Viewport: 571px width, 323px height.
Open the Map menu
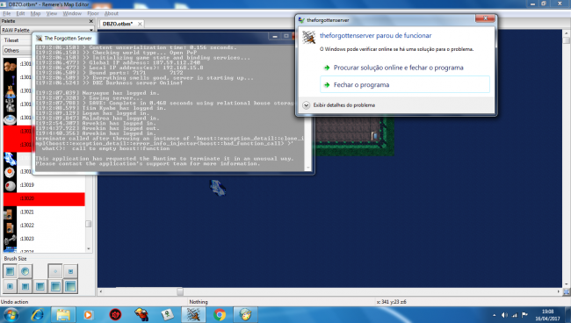[x=35, y=13]
